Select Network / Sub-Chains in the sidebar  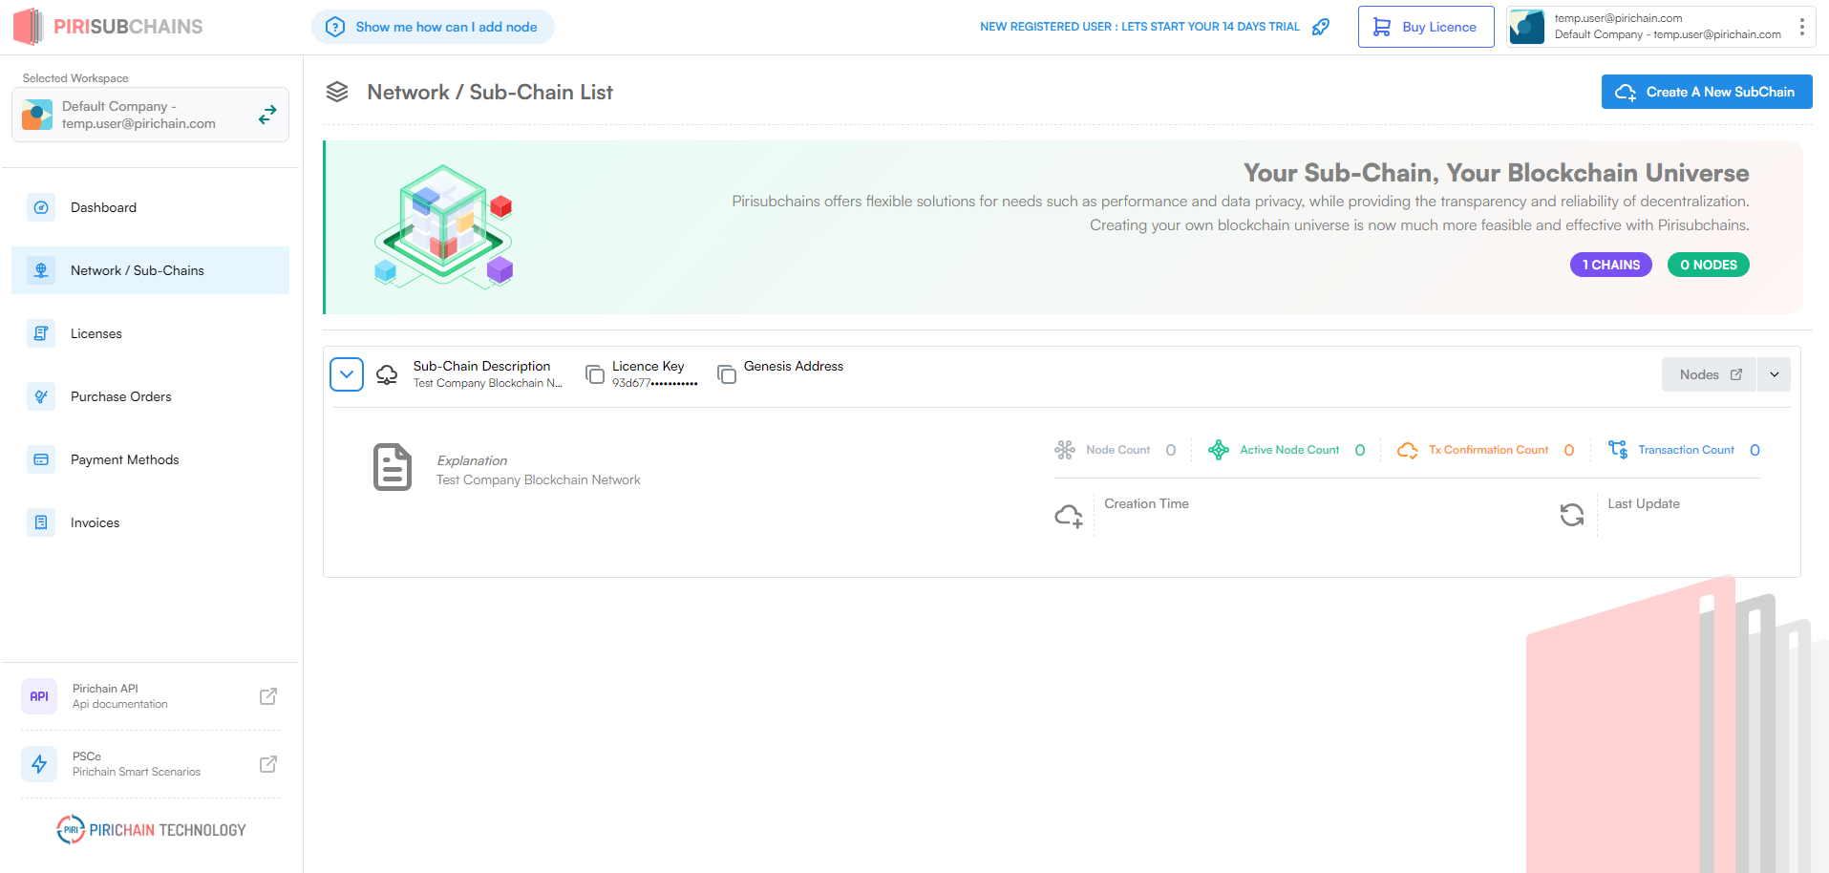(x=137, y=270)
